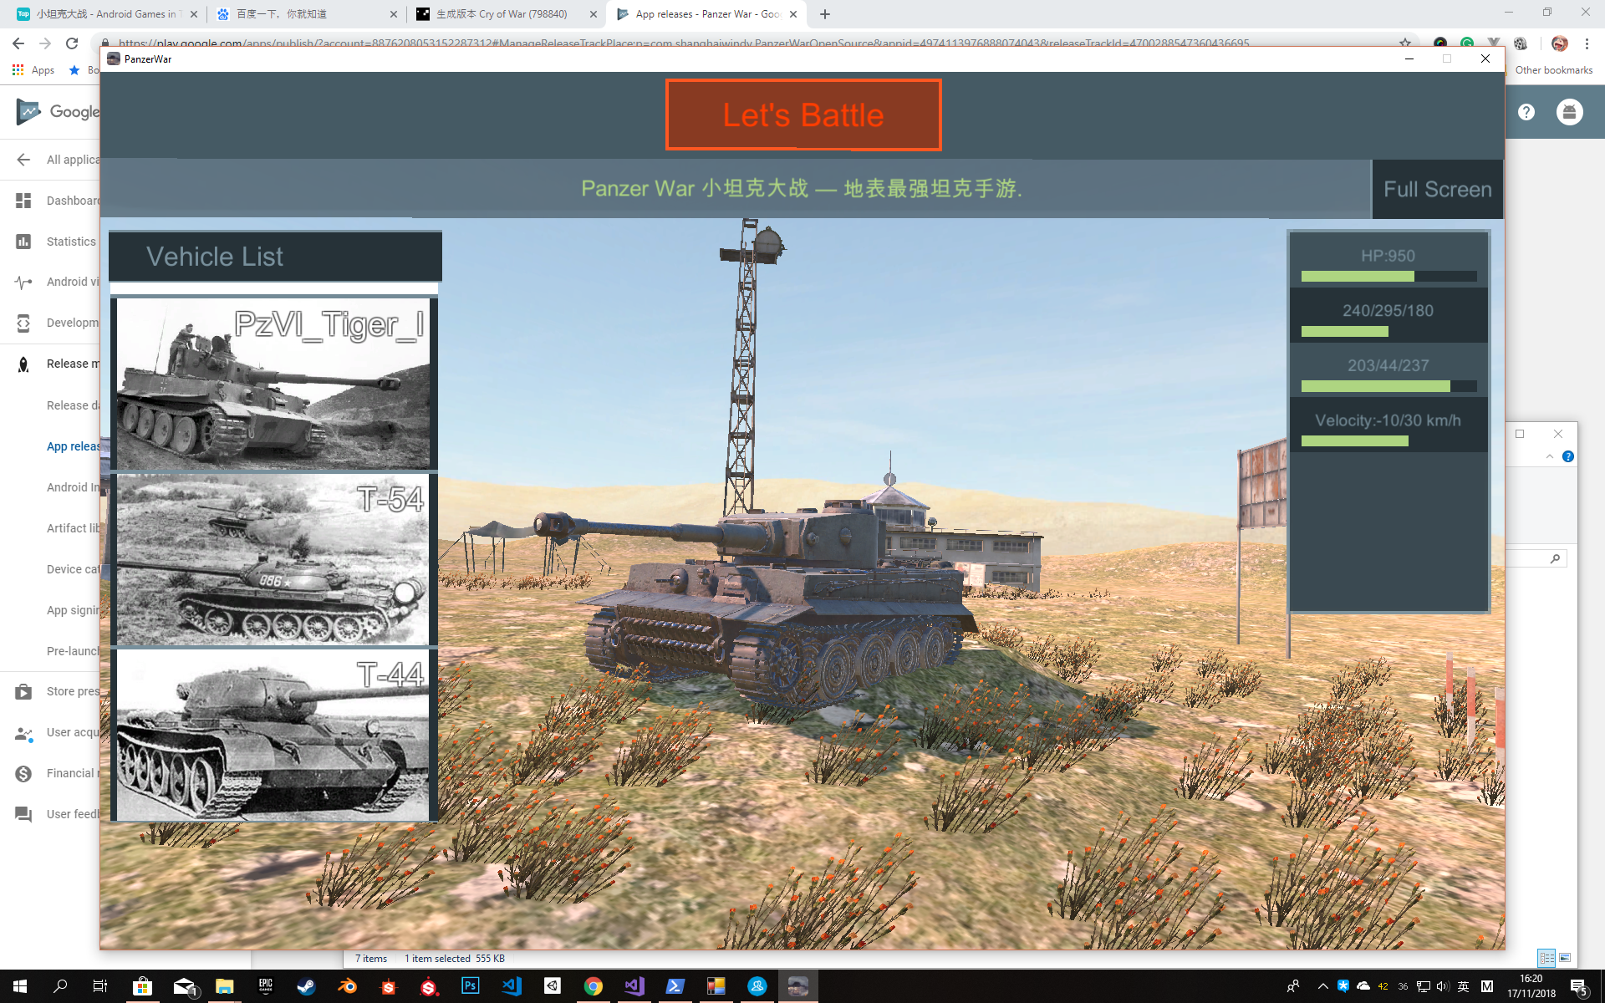This screenshot has height=1003, width=1605.
Task: Go back to All applications arrow
Action: [x=23, y=160]
